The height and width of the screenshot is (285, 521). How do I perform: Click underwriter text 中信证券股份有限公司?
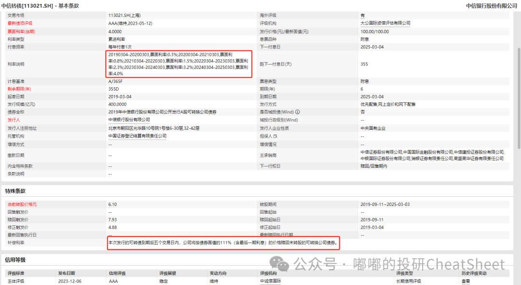[381, 152]
